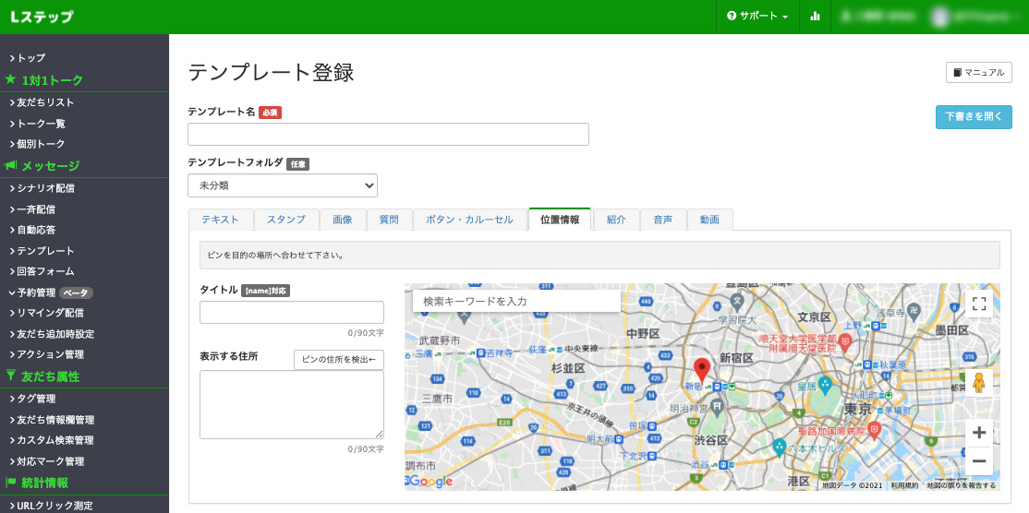This screenshot has height=513, width=1029.
Task: Switch to the スタンプ tab
Action: [286, 220]
